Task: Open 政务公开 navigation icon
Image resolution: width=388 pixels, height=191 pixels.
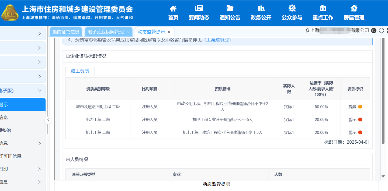Action: point(261,8)
